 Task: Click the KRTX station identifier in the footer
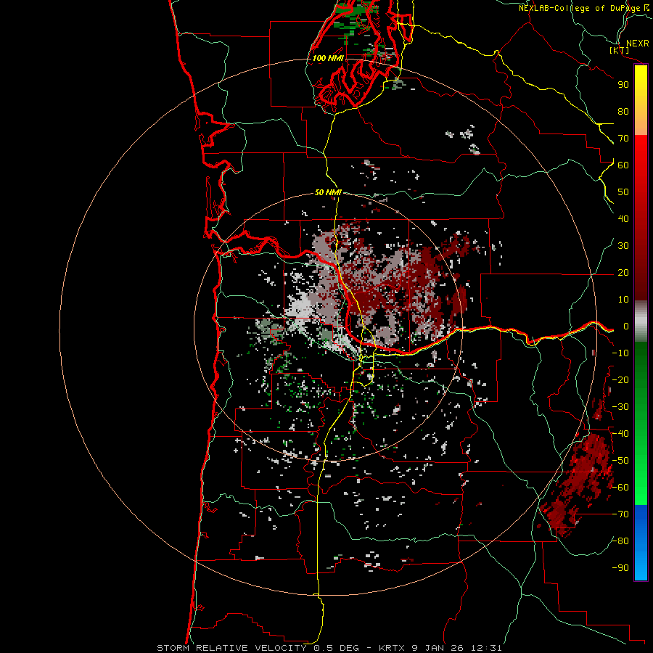392,648
